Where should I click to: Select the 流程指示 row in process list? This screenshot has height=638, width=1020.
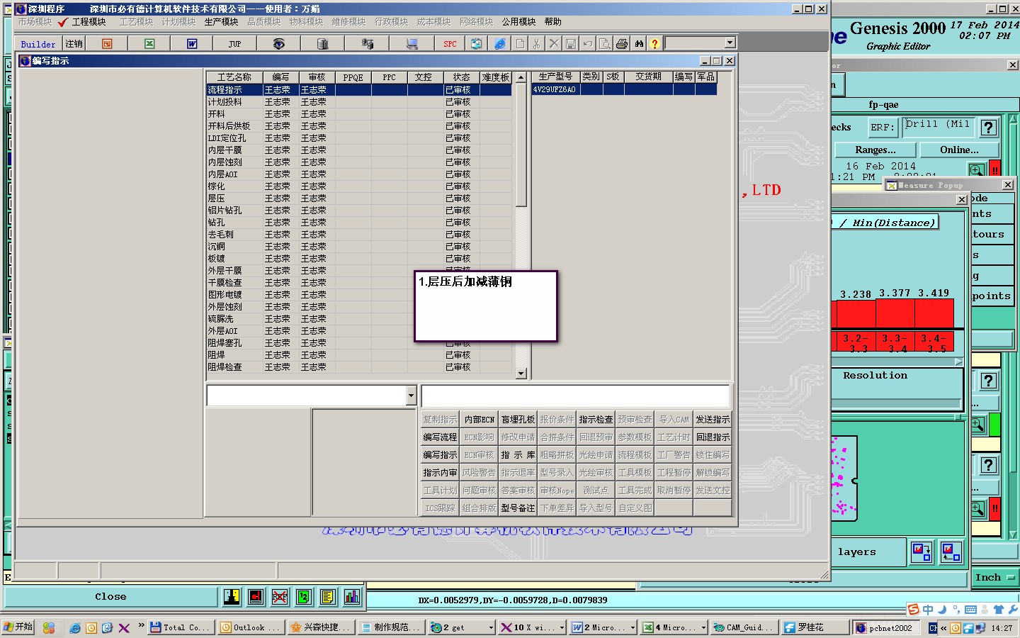tap(359, 90)
